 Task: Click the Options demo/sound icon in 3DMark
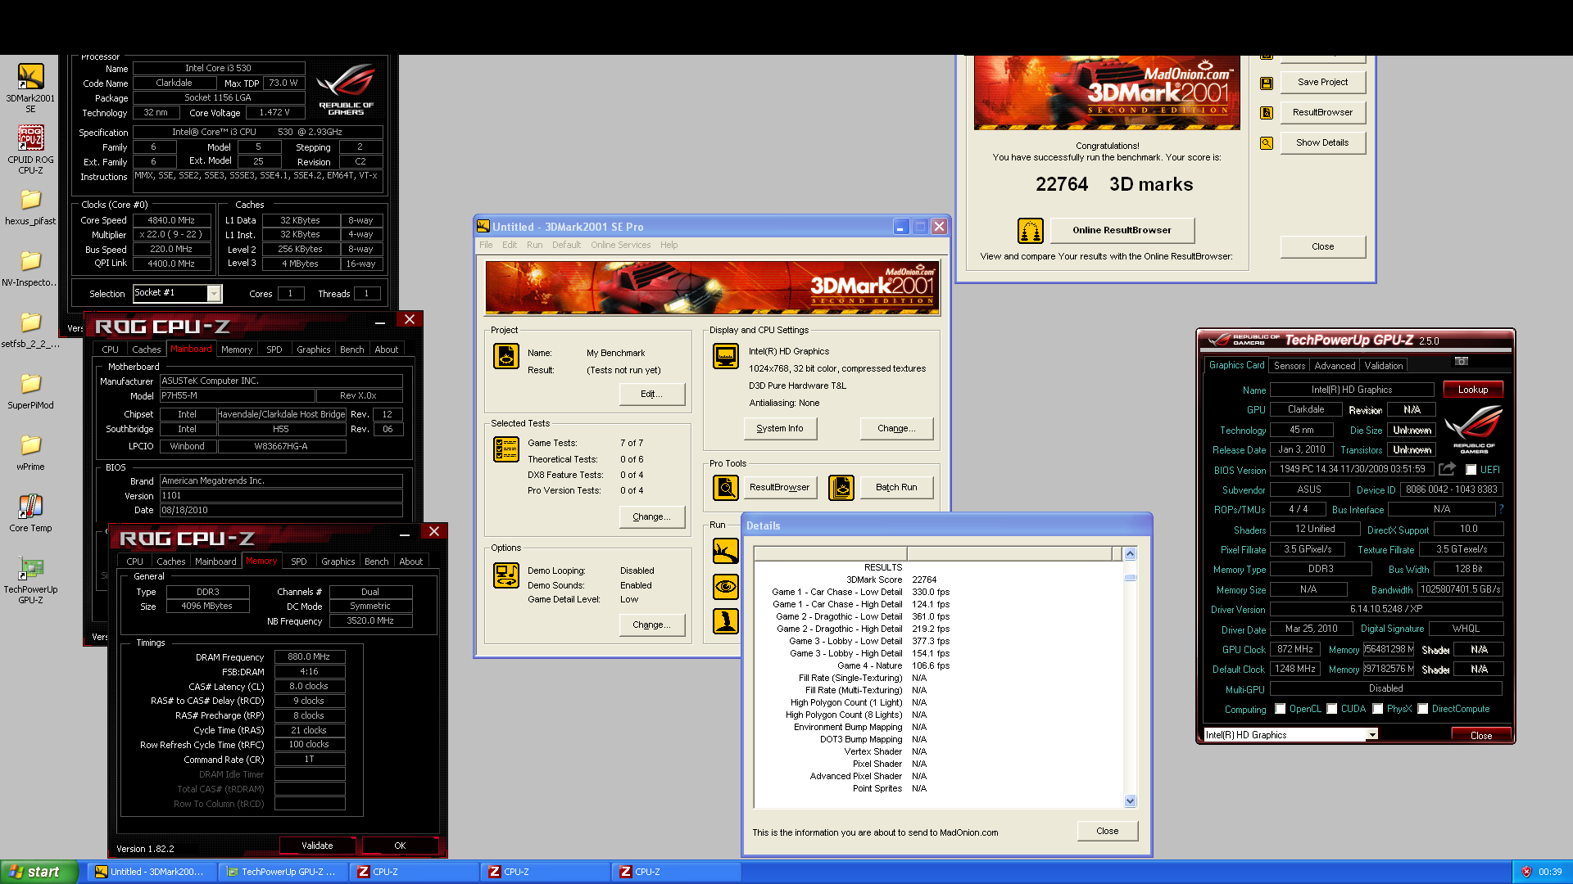click(x=506, y=575)
